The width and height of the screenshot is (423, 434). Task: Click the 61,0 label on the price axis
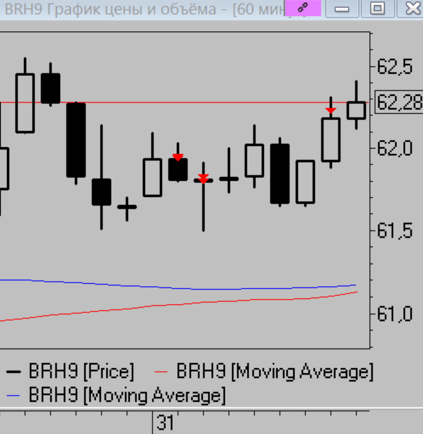tap(395, 313)
